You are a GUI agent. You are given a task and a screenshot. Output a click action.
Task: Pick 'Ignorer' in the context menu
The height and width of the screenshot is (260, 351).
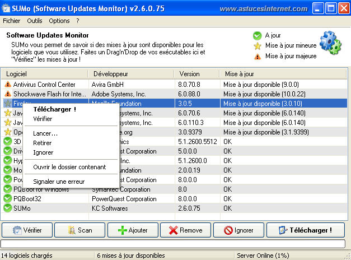coord(43,152)
